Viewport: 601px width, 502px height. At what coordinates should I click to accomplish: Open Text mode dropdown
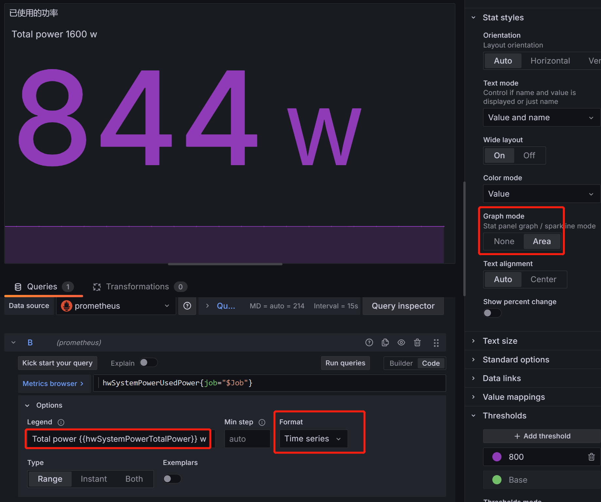(x=541, y=117)
